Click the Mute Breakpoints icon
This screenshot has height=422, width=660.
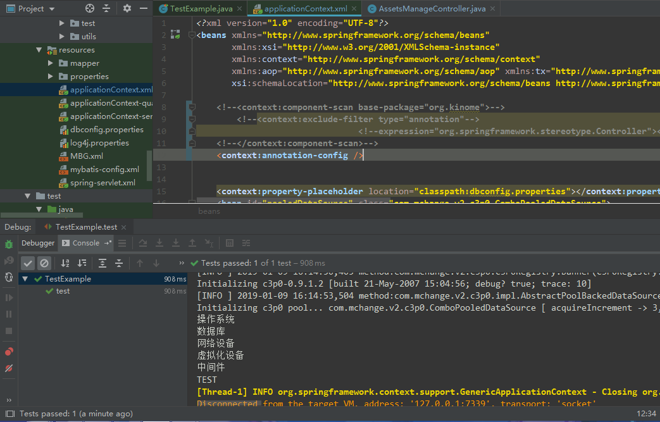(x=9, y=368)
